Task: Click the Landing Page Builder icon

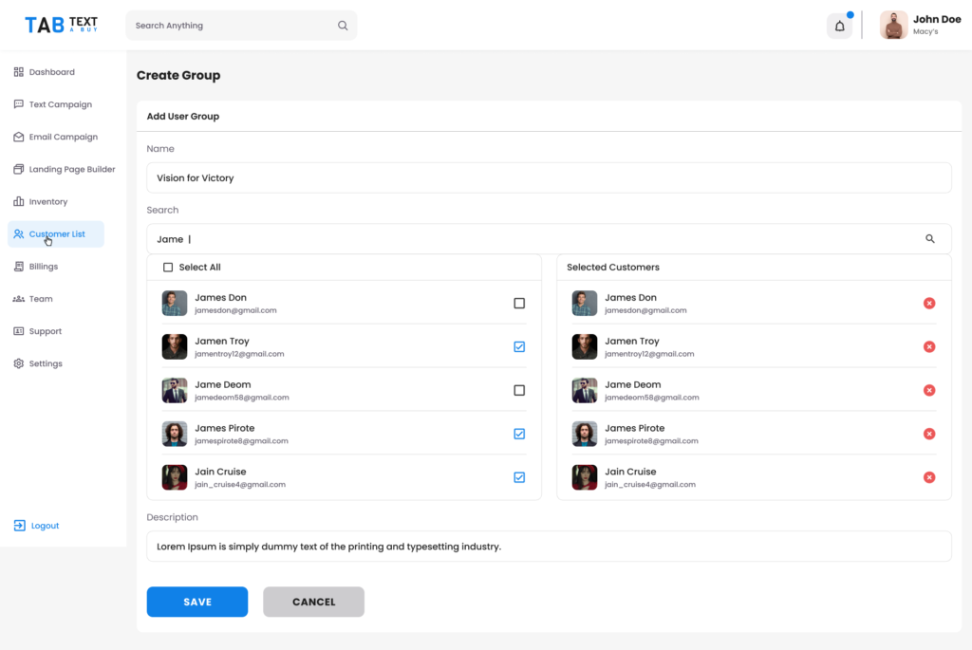Action: pos(19,169)
